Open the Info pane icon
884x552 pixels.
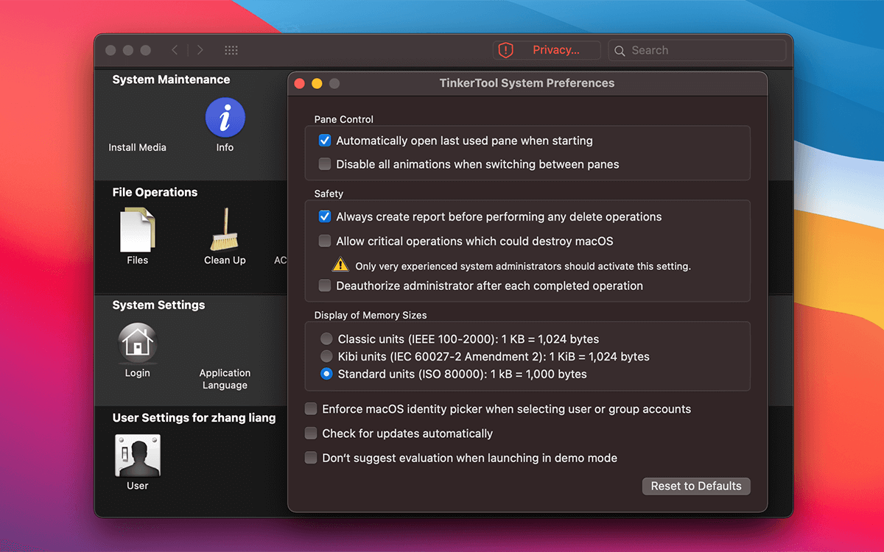tap(225, 118)
